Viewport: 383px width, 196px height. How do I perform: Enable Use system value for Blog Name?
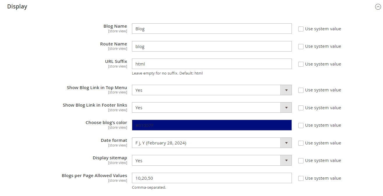pos(301,29)
